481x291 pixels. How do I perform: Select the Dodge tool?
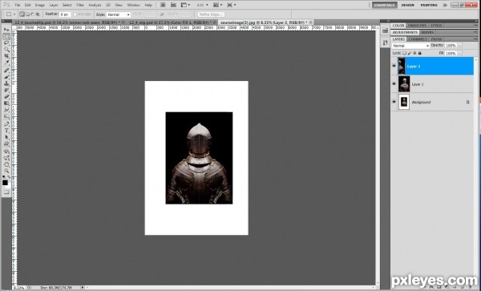6,116
